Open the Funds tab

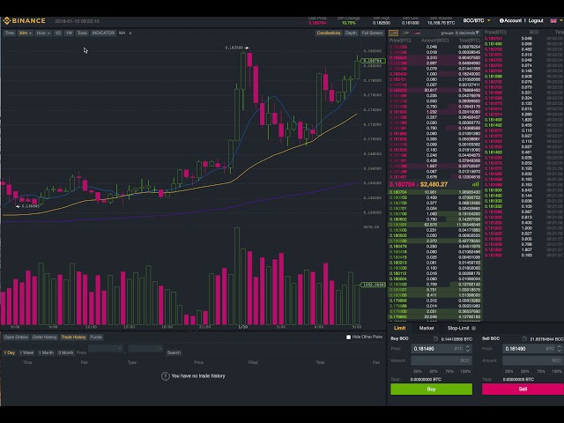pos(96,338)
